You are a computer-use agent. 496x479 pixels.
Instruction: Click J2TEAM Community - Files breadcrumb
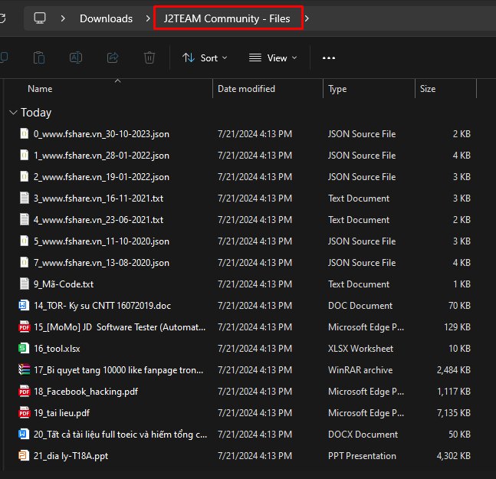[x=227, y=18]
